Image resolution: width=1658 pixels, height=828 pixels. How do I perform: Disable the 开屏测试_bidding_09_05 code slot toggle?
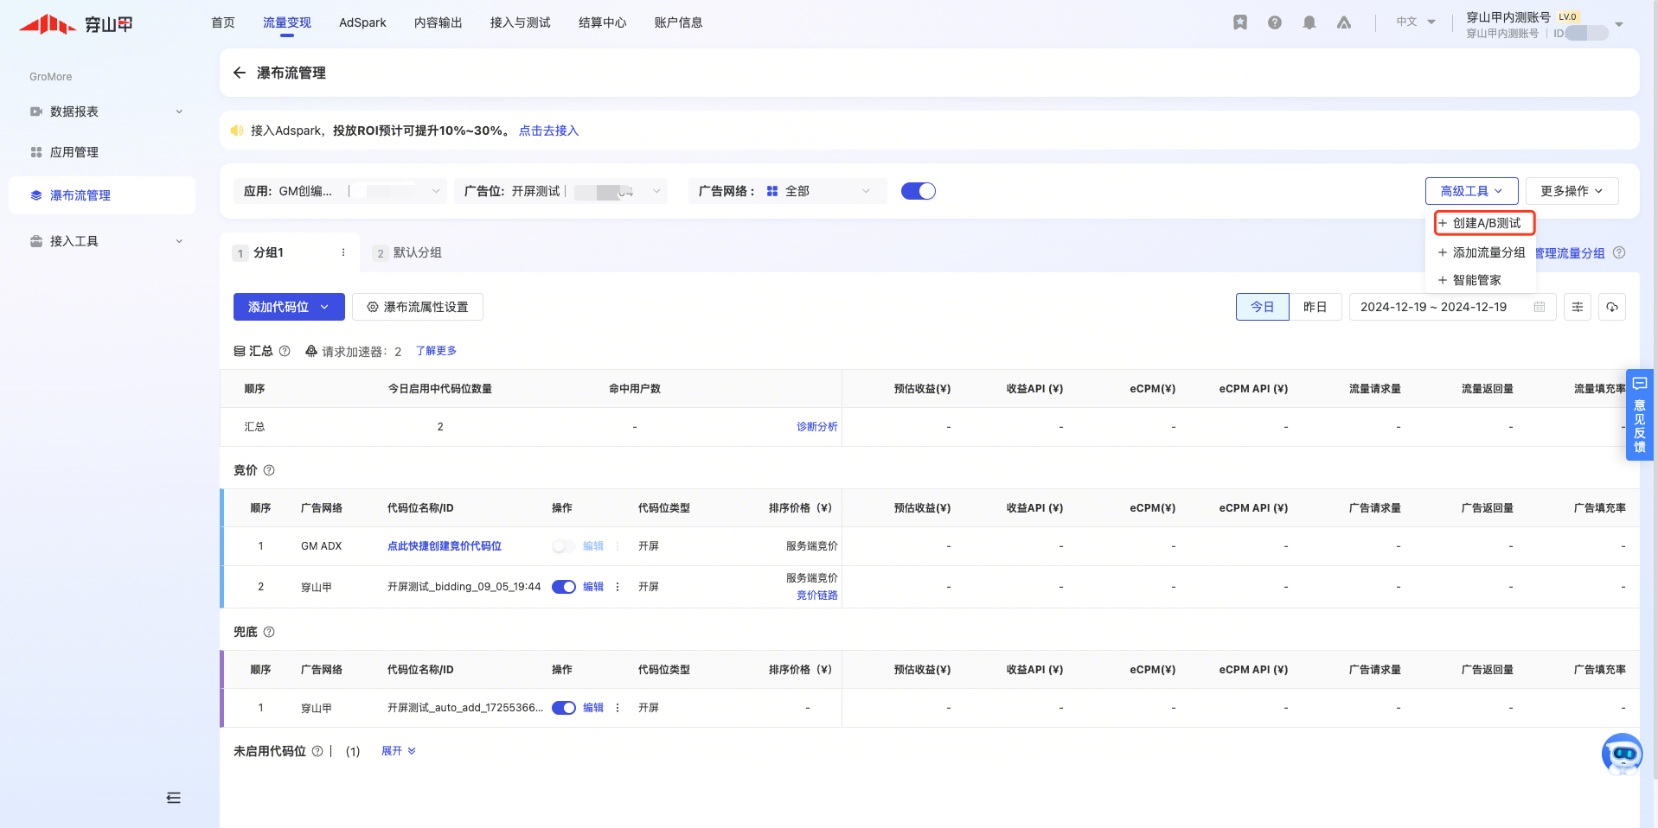pos(564,587)
